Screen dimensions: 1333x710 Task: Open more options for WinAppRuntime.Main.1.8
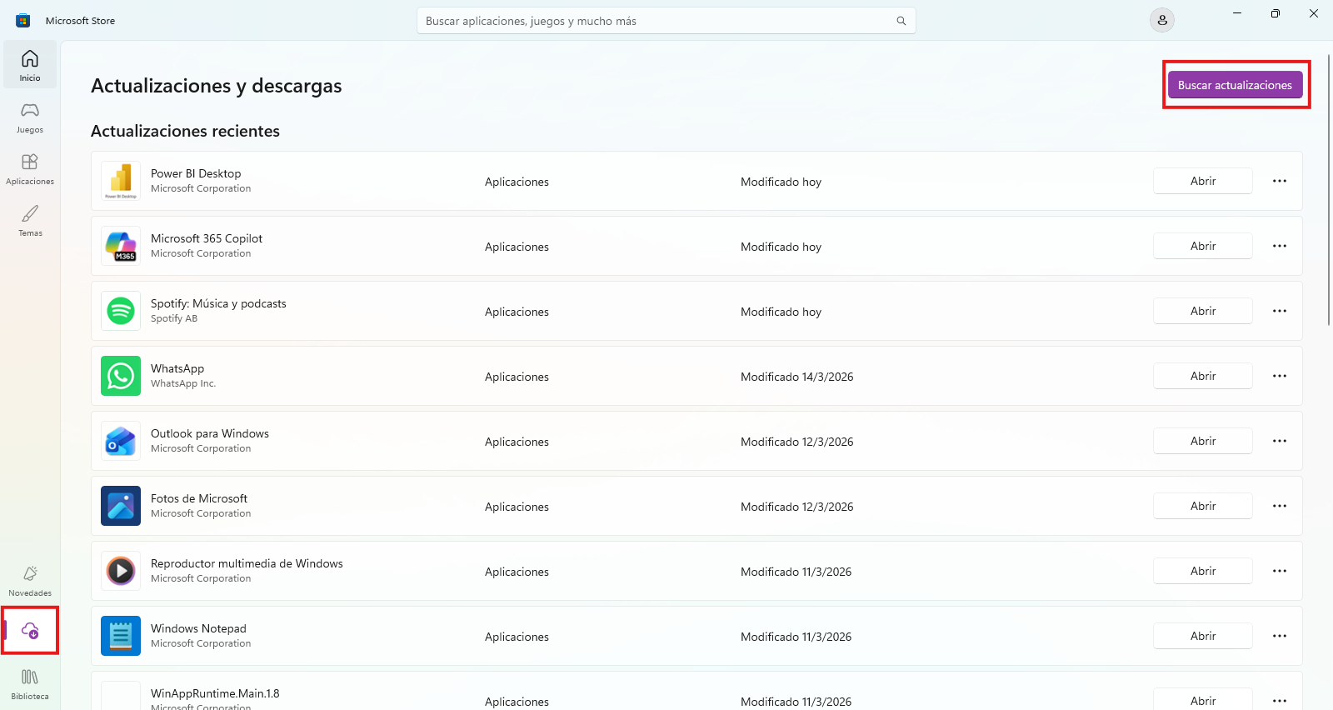(1280, 701)
